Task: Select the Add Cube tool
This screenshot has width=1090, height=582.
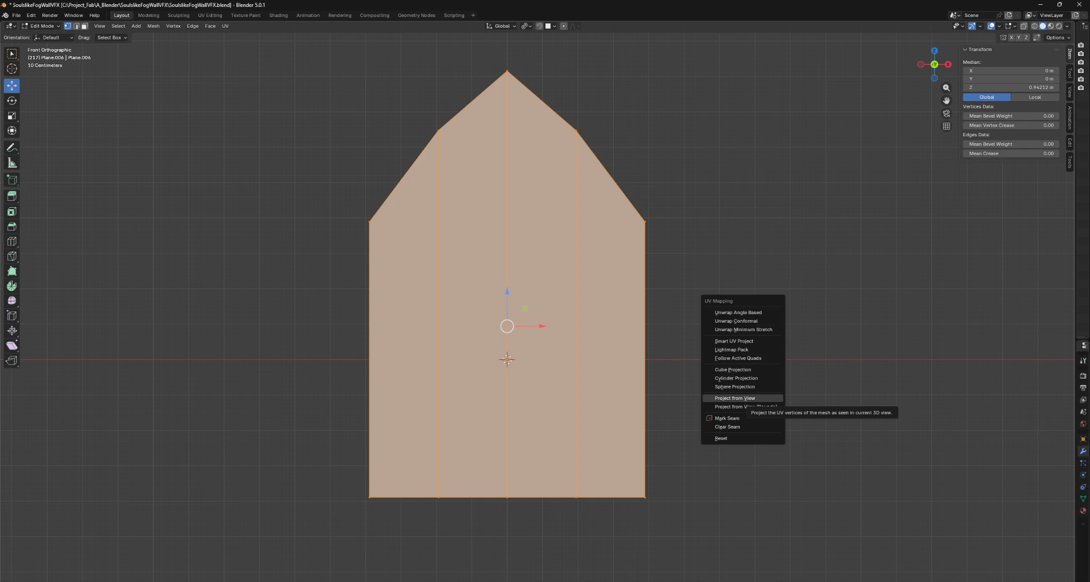Action: 12,180
